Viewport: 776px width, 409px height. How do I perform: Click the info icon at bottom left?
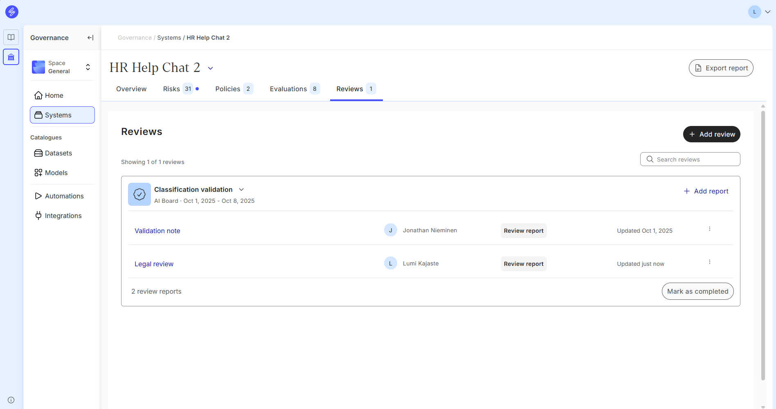(x=11, y=400)
